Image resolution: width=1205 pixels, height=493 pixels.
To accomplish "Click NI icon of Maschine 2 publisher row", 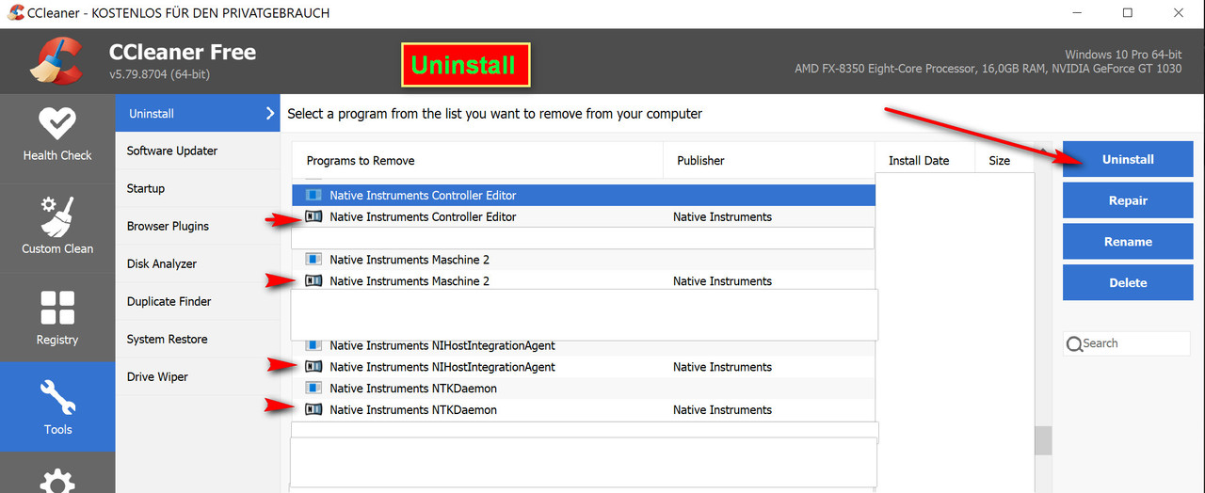I will (x=313, y=281).
